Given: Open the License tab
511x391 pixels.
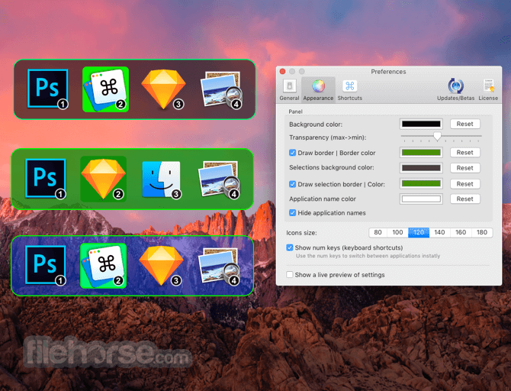Looking at the screenshot, I should pos(488,90).
